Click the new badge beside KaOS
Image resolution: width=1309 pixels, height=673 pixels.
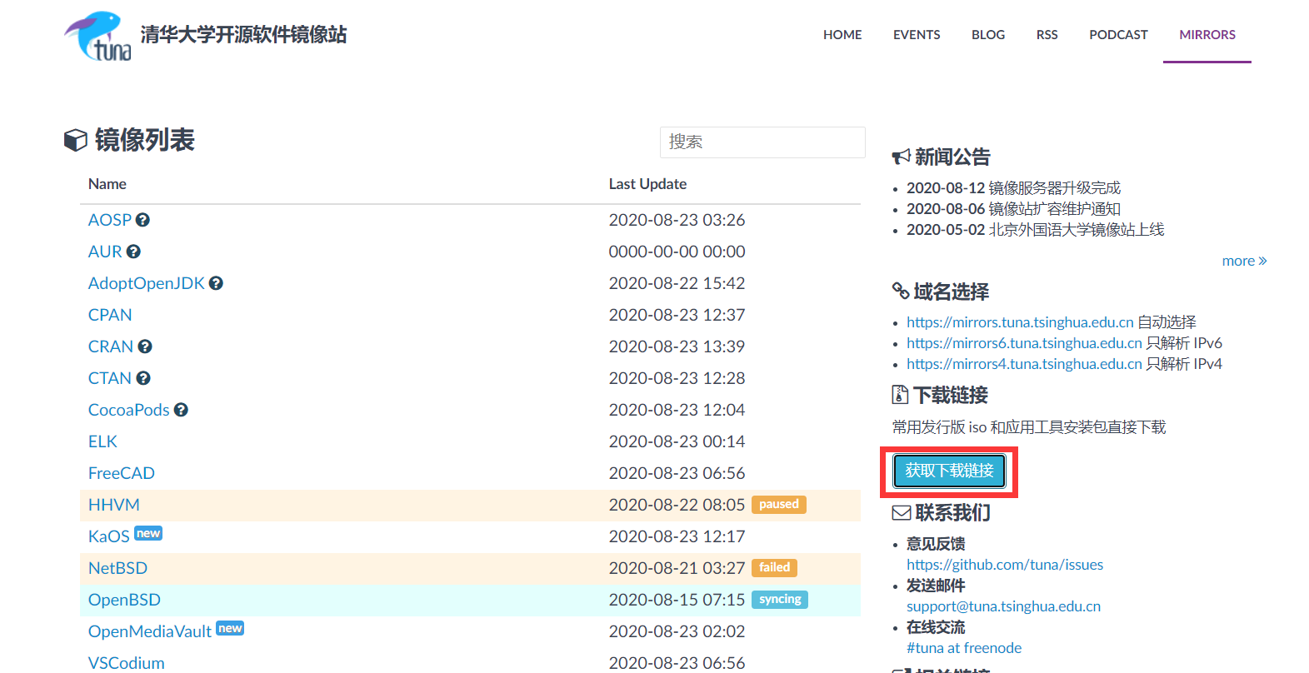[x=148, y=533]
